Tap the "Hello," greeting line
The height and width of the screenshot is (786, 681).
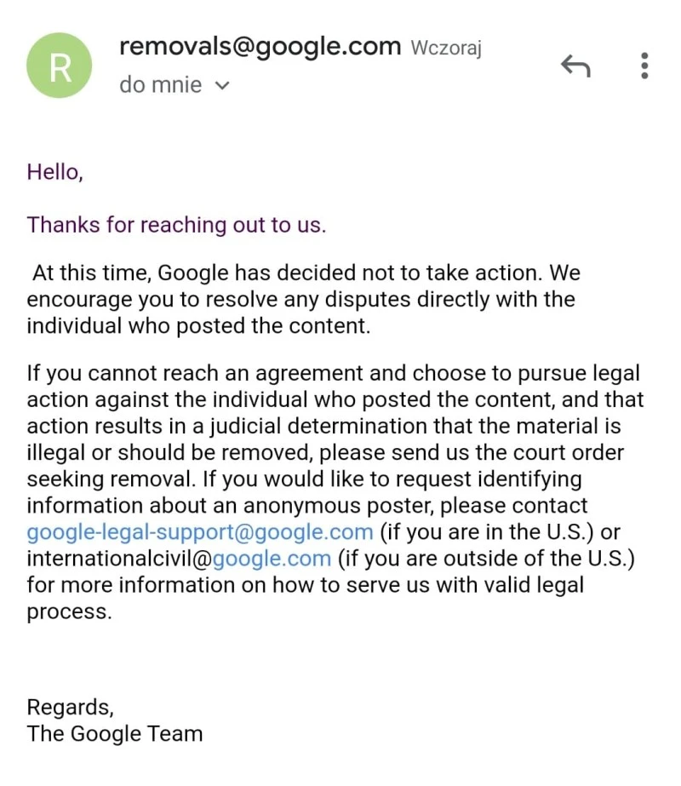pos(55,172)
